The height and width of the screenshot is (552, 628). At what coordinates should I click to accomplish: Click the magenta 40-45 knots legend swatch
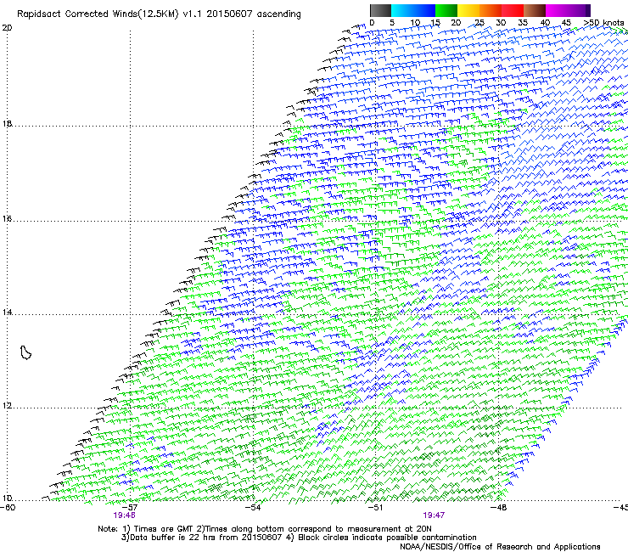[557, 10]
